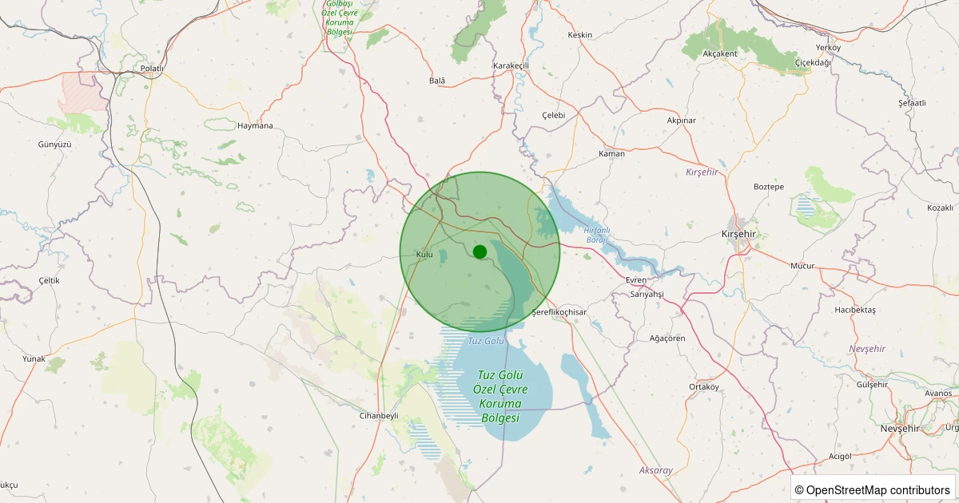Click the Hacıbektaş town label

click(854, 309)
